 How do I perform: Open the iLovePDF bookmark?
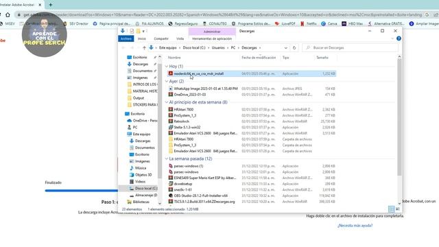pyautogui.click(x=285, y=24)
